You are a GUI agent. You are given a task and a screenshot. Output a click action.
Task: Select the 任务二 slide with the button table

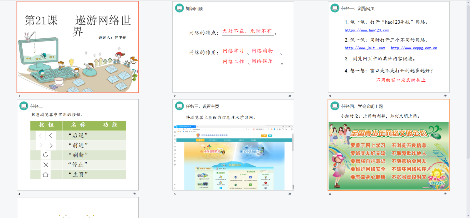click(78, 145)
